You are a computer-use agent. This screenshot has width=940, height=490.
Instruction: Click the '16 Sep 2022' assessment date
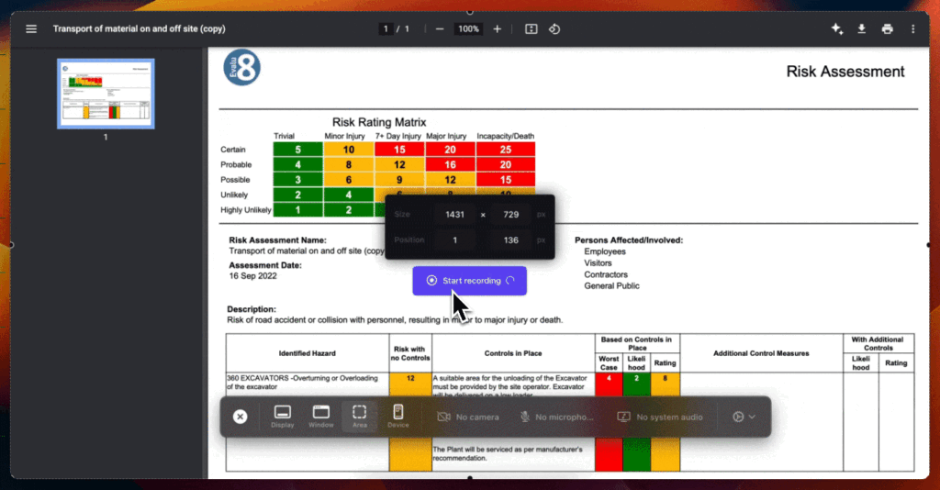point(253,276)
